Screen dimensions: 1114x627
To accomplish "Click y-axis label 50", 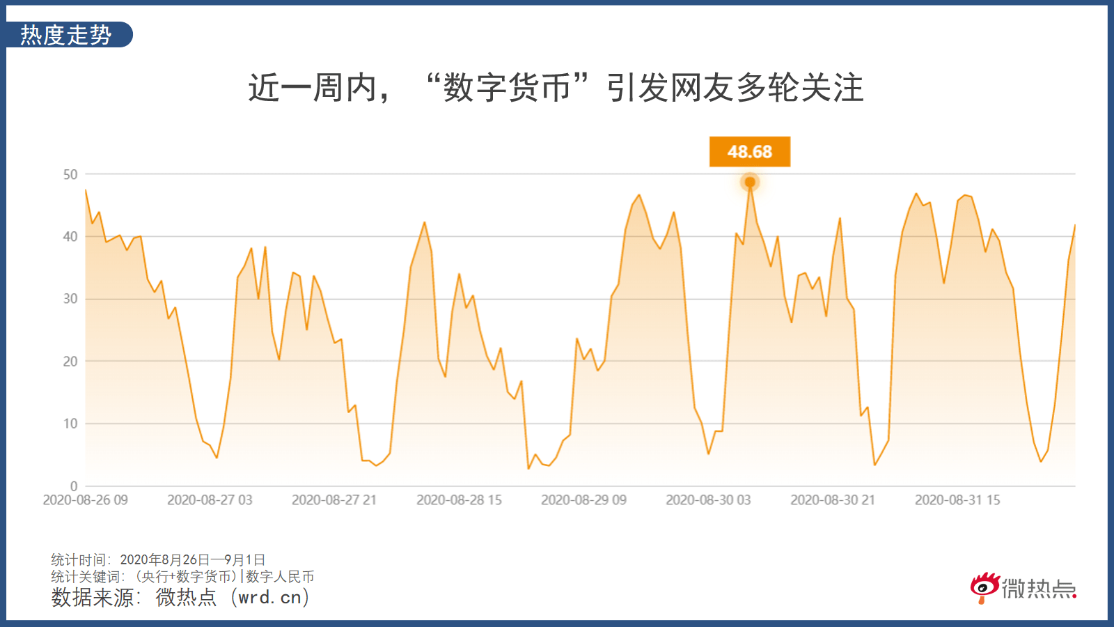I will 70,174.
